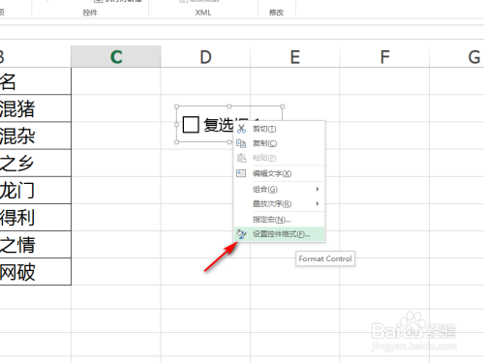484x363 pixels.
Task: Click the cell containing 网破
Action: [x=35, y=271]
